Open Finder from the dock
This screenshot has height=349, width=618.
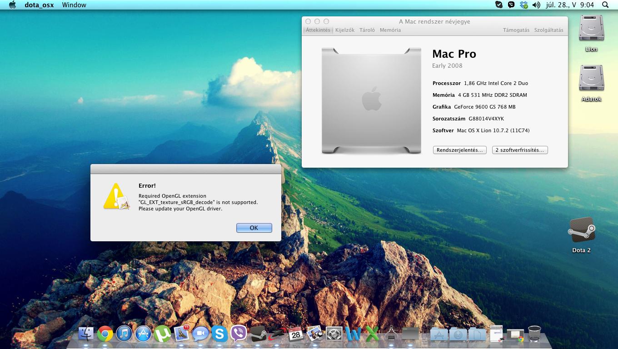[x=86, y=334]
